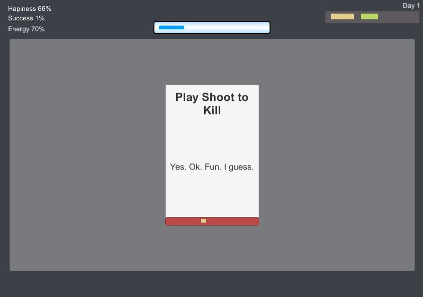Click the blue progress slider at top center
423x297 pixels.
click(212, 27)
